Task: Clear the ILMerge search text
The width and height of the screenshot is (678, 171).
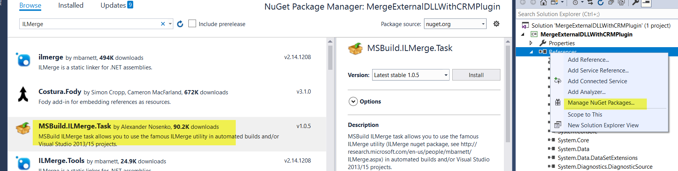Action: tap(163, 24)
